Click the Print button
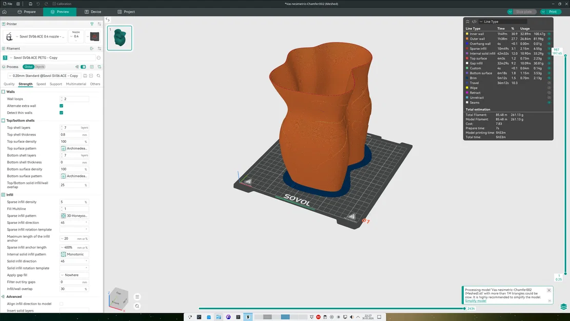This screenshot has width=570, height=321. [553, 12]
